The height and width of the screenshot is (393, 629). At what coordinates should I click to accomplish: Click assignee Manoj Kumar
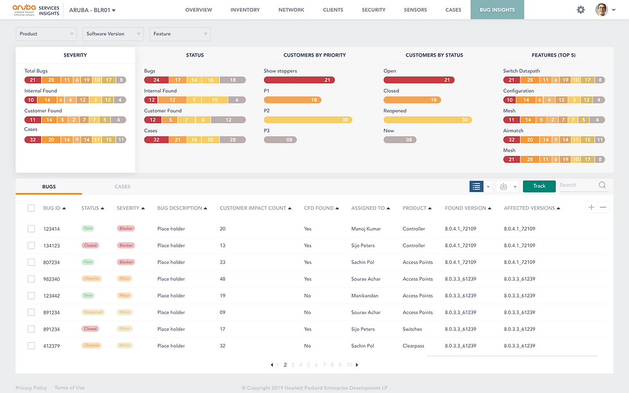pos(366,229)
